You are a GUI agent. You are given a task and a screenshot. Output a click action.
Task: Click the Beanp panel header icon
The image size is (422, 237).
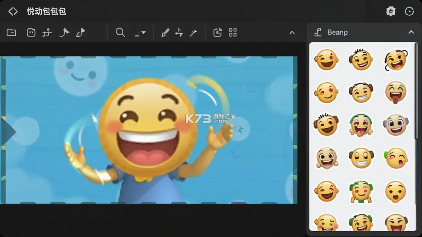[318, 32]
